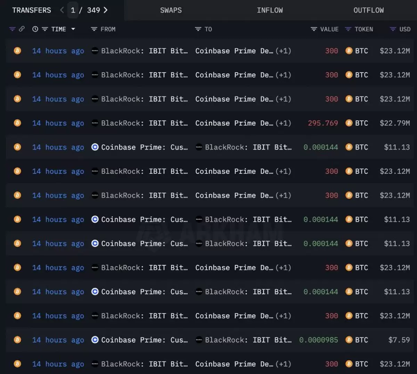
Task: Click BlackRock logo icon in the bottommost row
Action: click(x=95, y=364)
